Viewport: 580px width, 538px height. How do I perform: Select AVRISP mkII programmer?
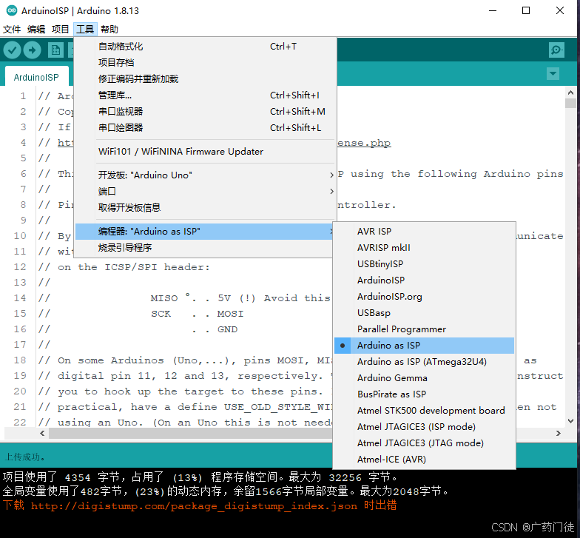425,247
